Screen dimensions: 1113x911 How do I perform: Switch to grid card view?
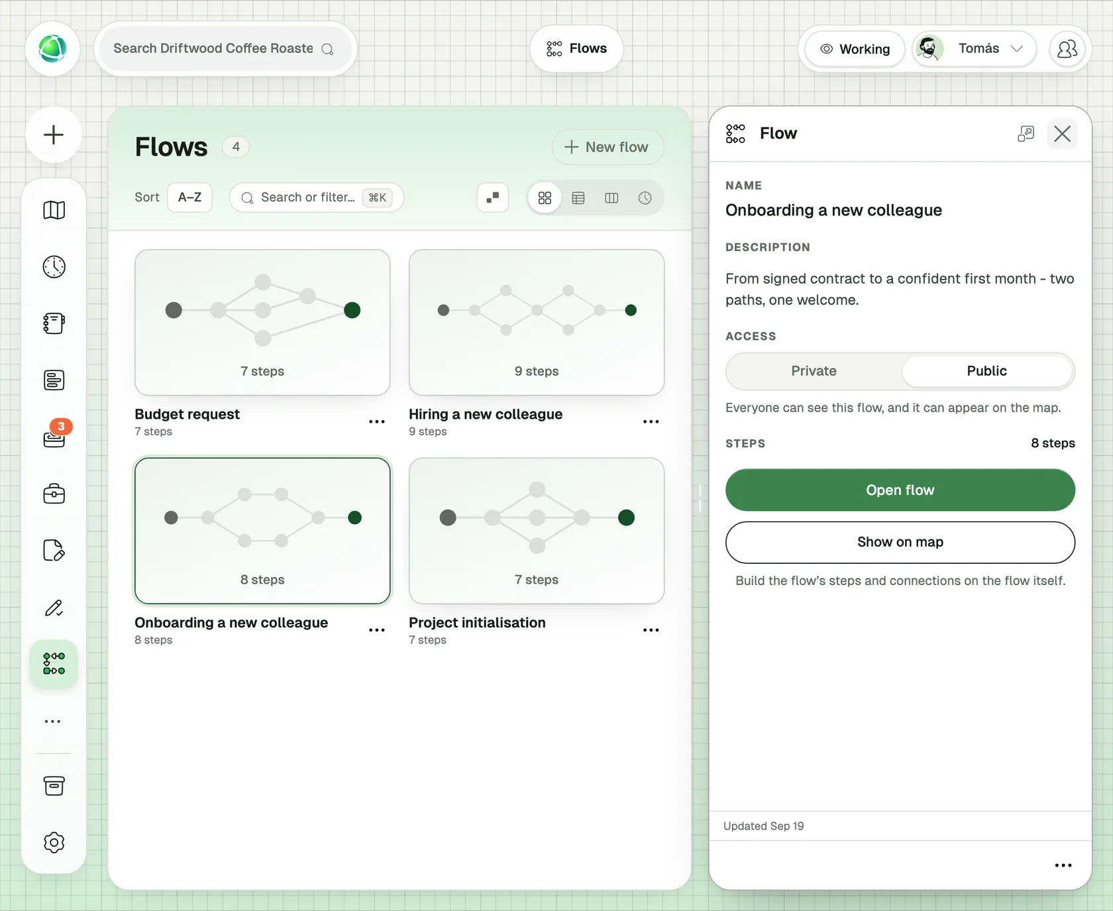pos(545,198)
